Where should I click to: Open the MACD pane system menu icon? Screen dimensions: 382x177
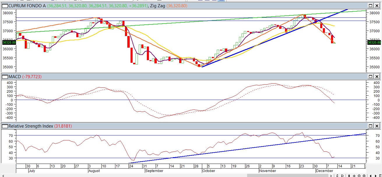(x=5, y=76)
